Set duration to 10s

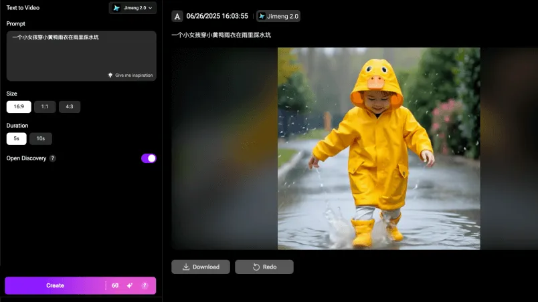(41, 139)
